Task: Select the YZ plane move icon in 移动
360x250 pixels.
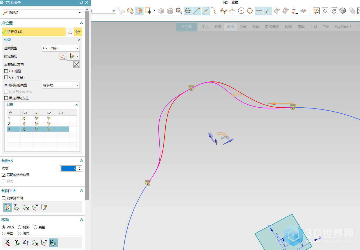Action: [x=35, y=243]
